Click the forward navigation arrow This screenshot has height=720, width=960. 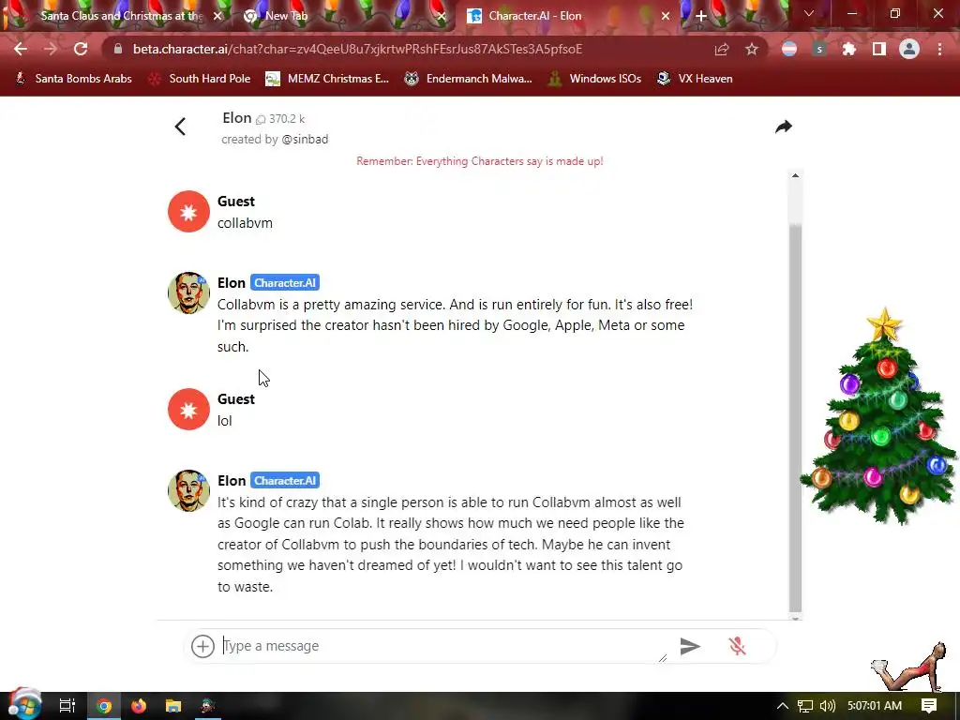[x=51, y=49]
